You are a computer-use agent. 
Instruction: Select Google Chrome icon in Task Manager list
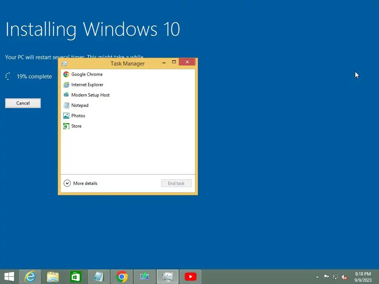coord(66,74)
